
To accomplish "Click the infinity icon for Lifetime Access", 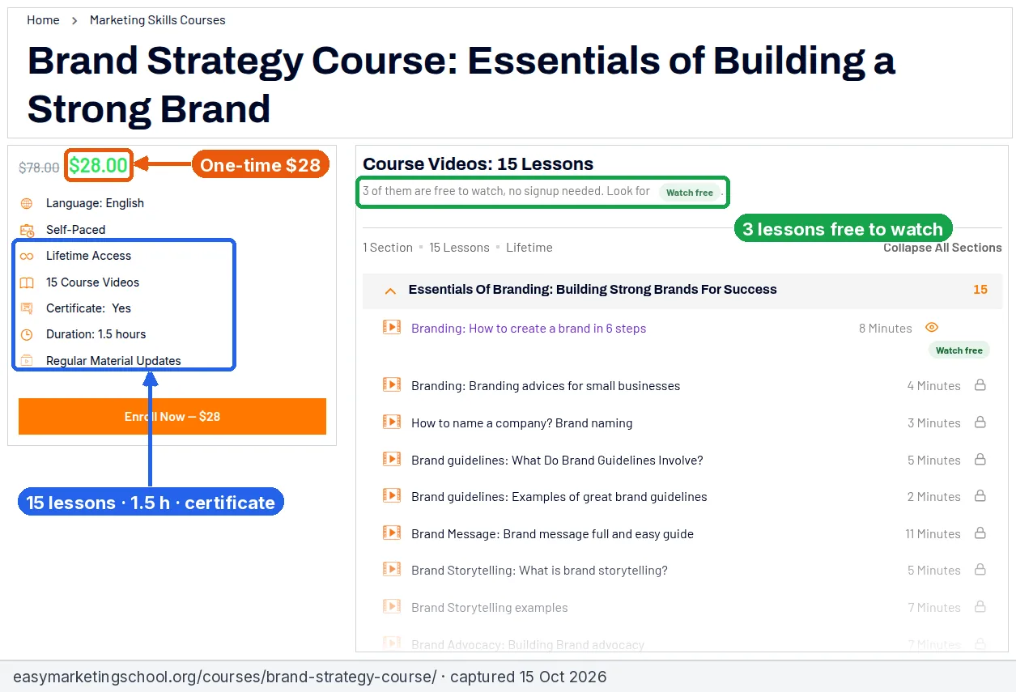I will (27, 256).
